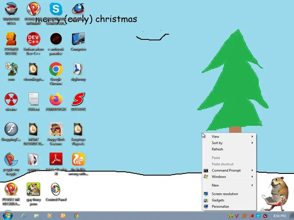Select the hamster Box desktop icon
Viewport: 294px width, 220px height.
33,194
